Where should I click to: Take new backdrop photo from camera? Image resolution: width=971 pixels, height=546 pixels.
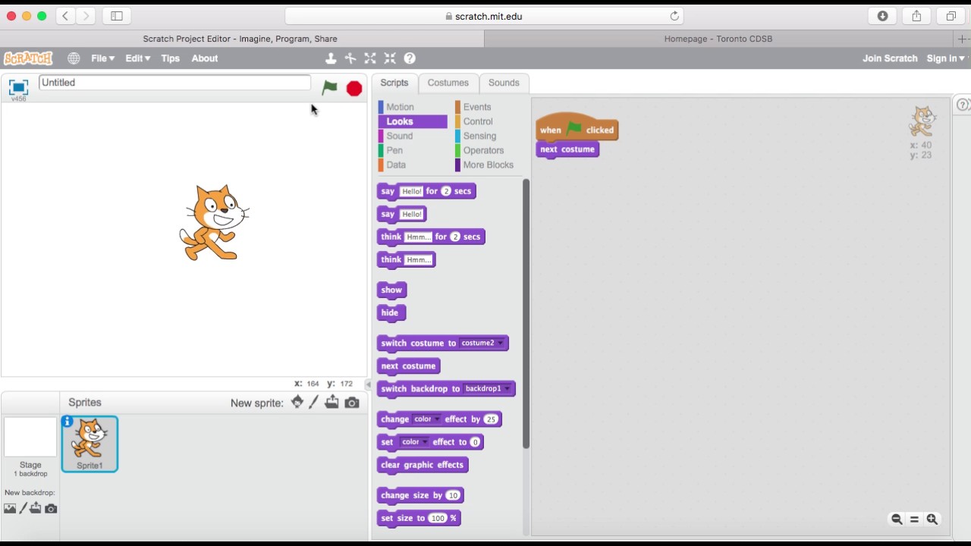click(51, 509)
